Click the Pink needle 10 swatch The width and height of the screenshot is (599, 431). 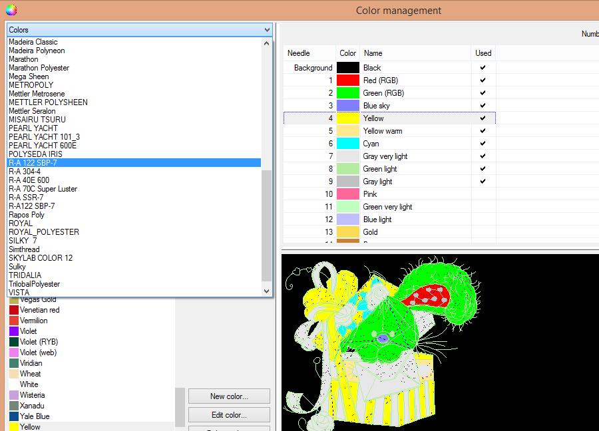347,194
